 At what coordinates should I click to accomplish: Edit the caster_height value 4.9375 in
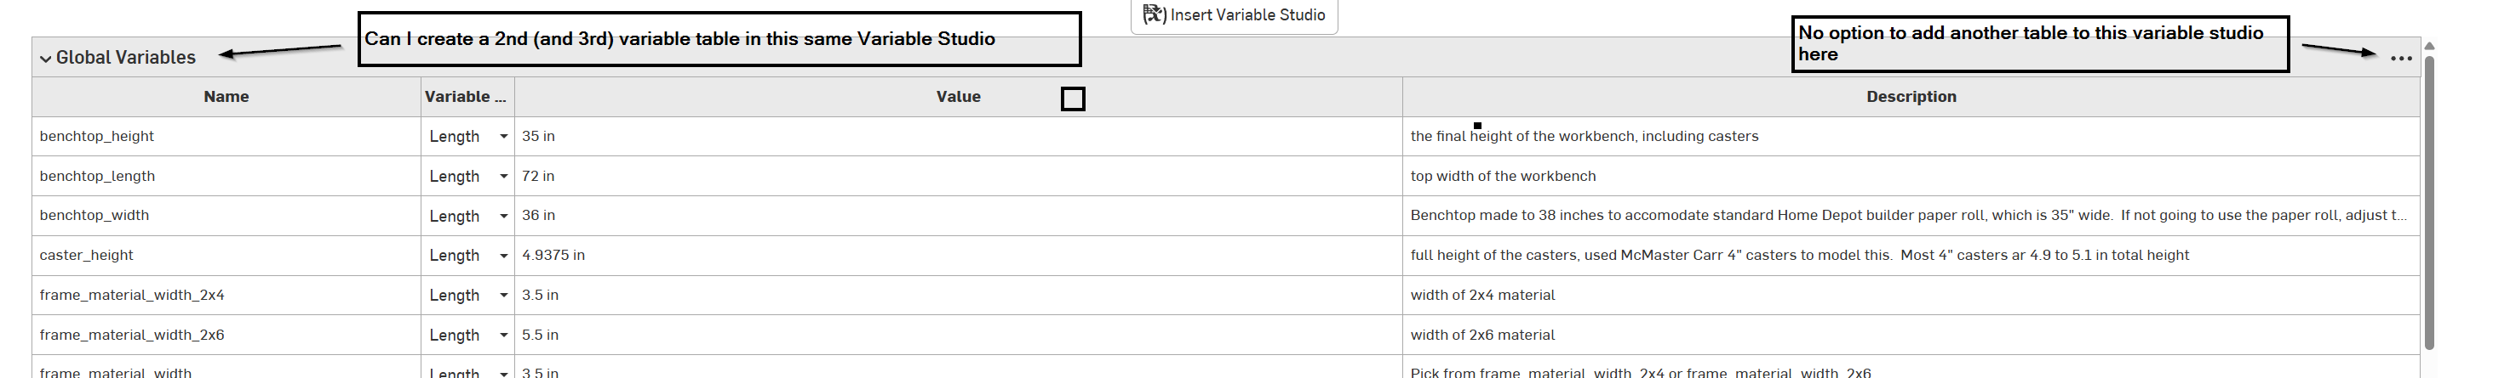(x=553, y=256)
